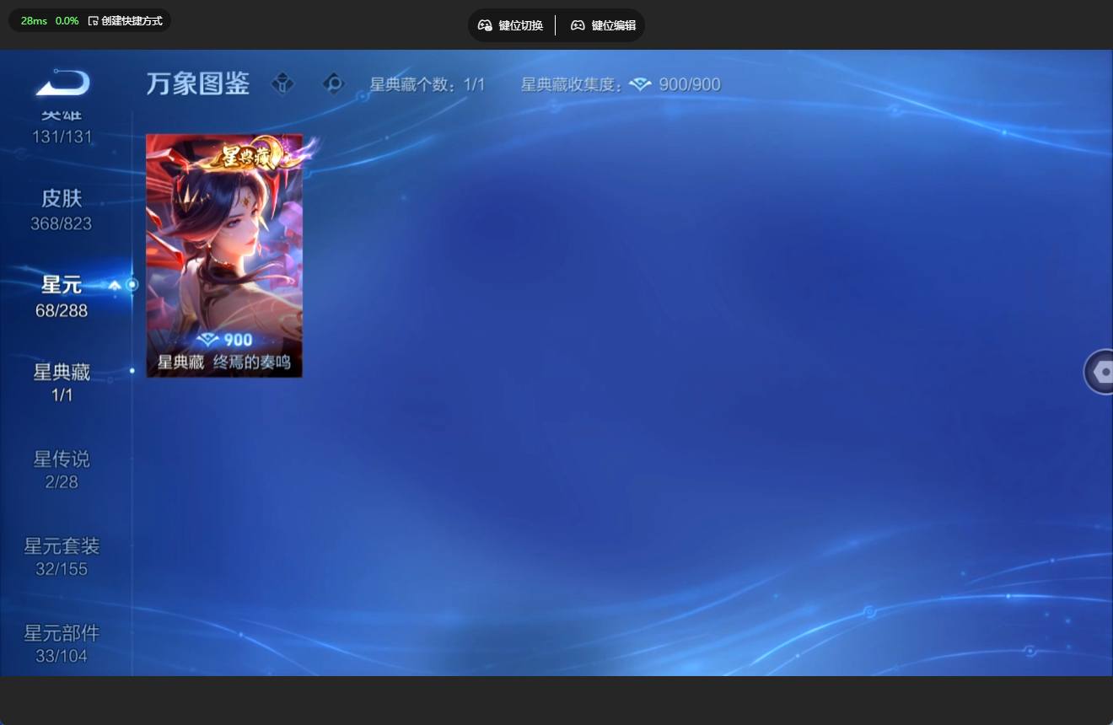Click the 900/900 collection value
Viewport: 1113px width, 725px height.
(x=690, y=84)
